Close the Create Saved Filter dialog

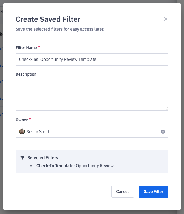[166, 19]
